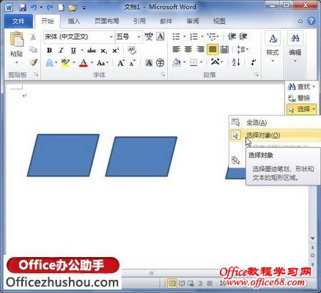Screen dimensions: 321x293
Task: Open the 选择 select dropdown
Action: [x=302, y=109]
